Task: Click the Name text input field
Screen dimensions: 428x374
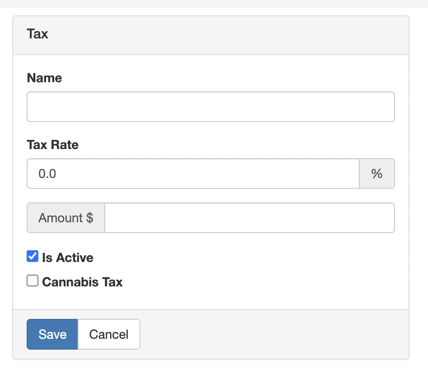Action: [211, 107]
